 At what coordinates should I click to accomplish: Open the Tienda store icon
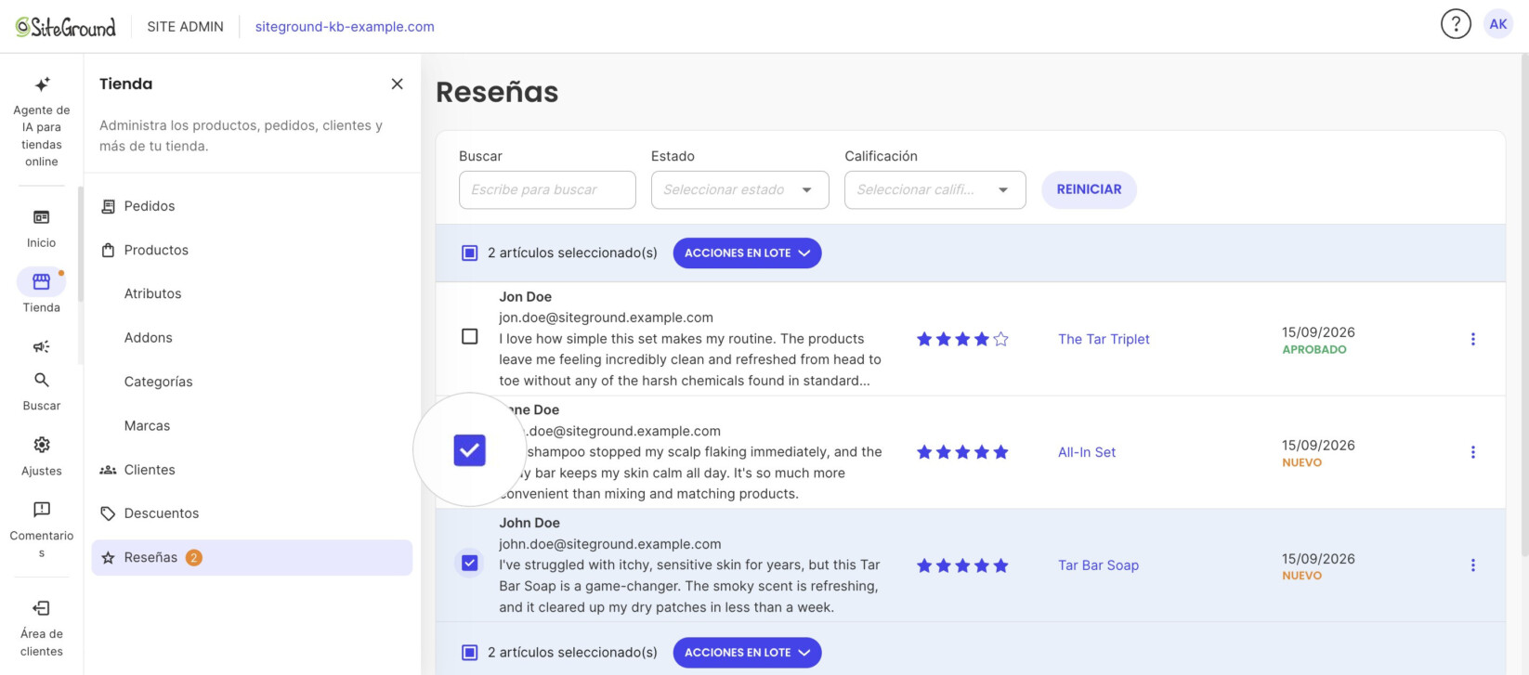pos(41,281)
